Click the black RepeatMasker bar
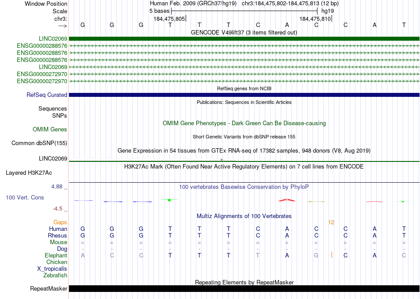 tap(244, 288)
